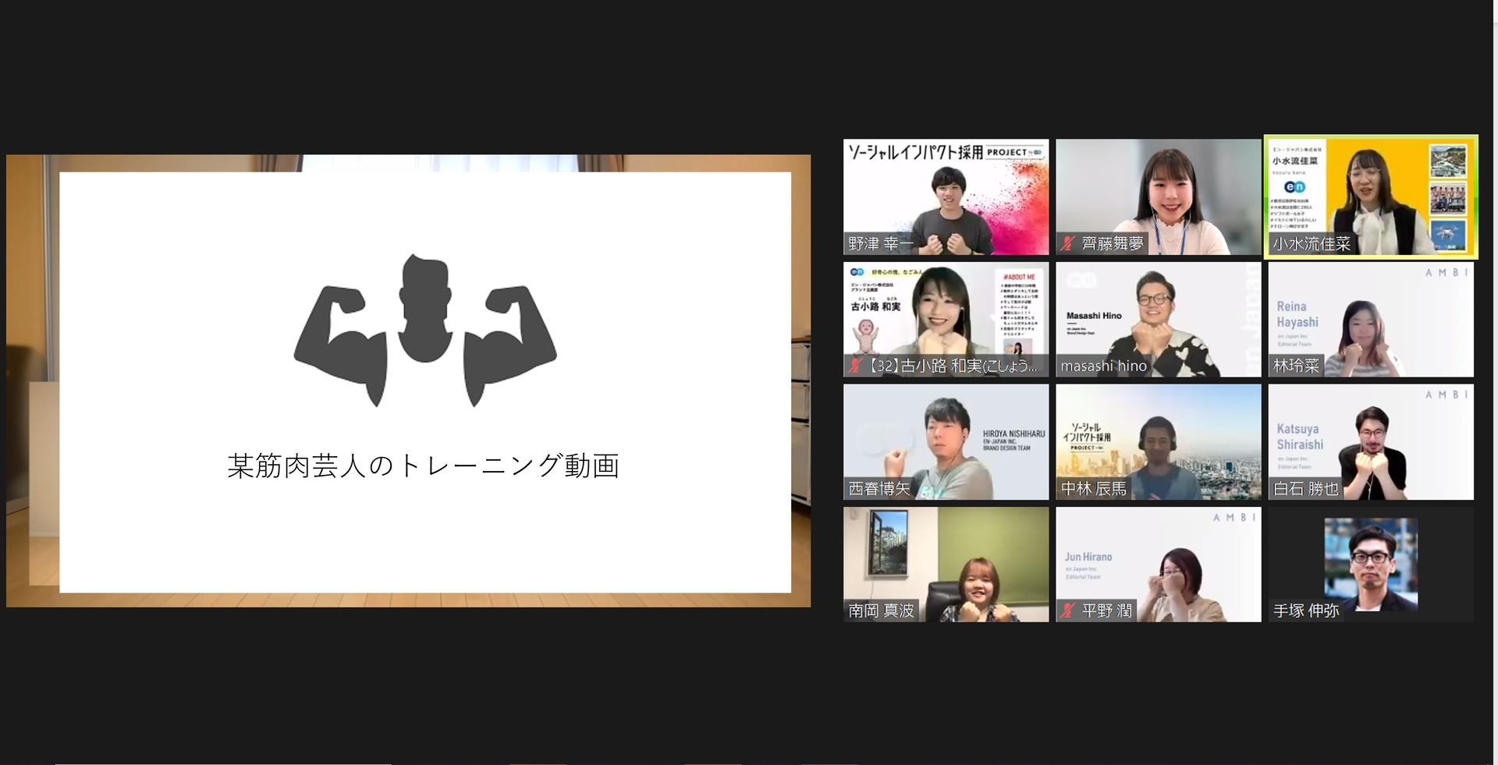Click the AMBI logo in 林玲菜's tile

(x=1447, y=272)
